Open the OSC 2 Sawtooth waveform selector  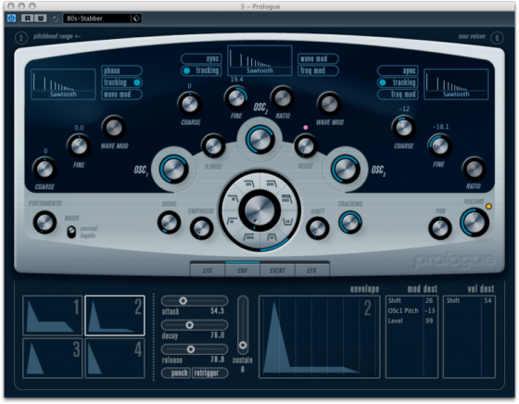pos(259,61)
